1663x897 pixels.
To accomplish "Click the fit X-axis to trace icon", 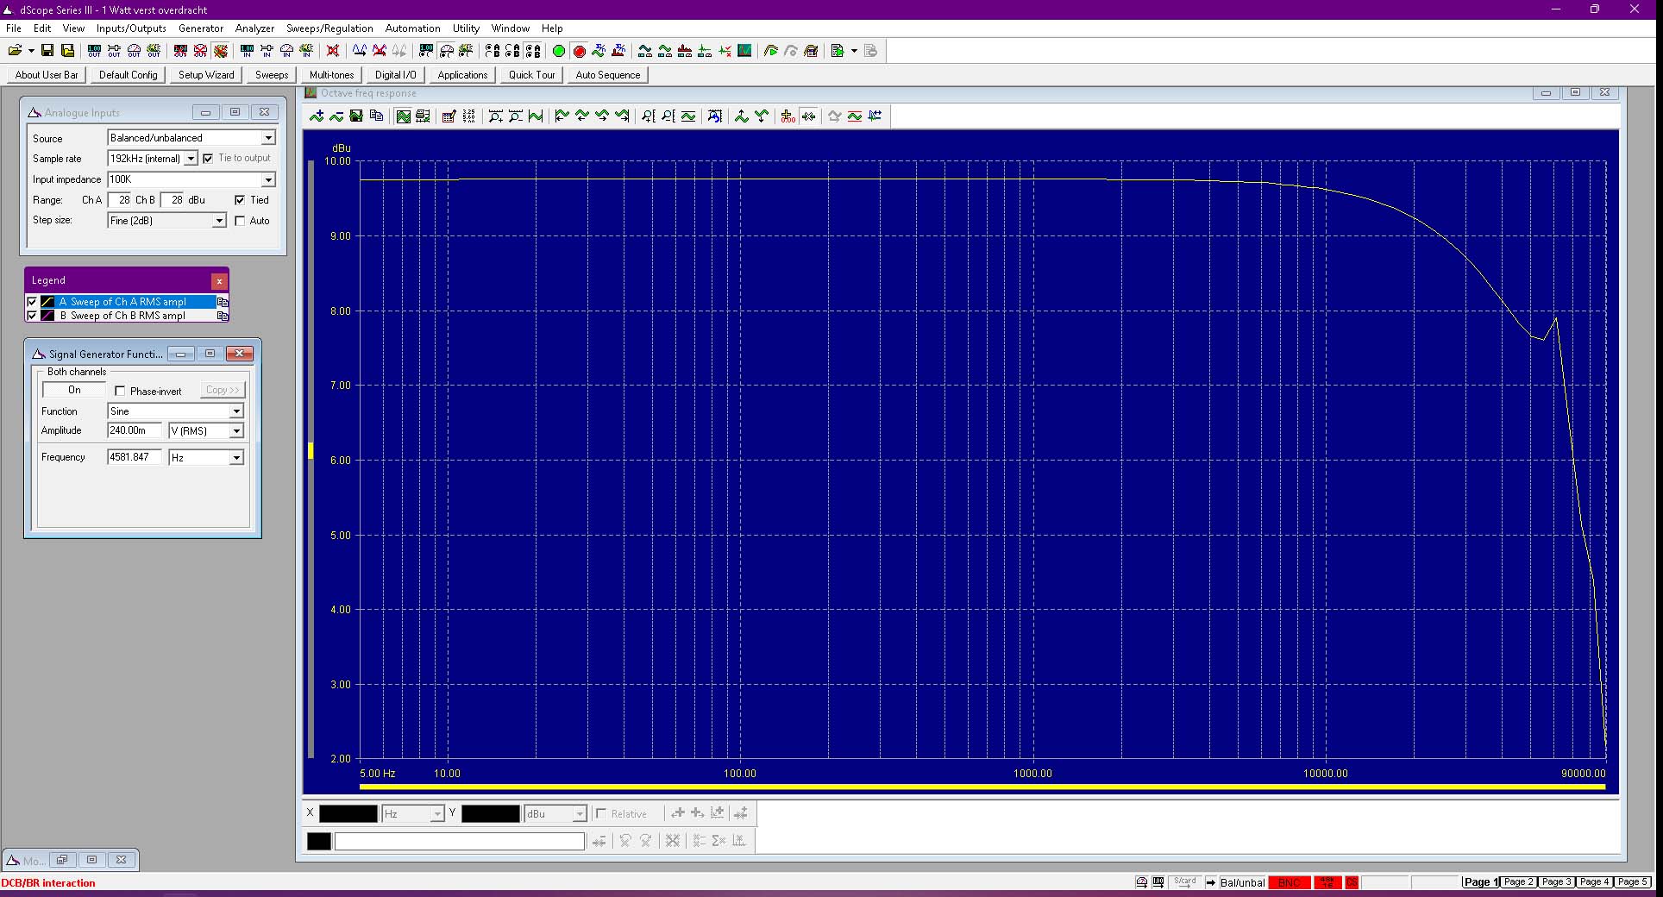I will (x=536, y=116).
